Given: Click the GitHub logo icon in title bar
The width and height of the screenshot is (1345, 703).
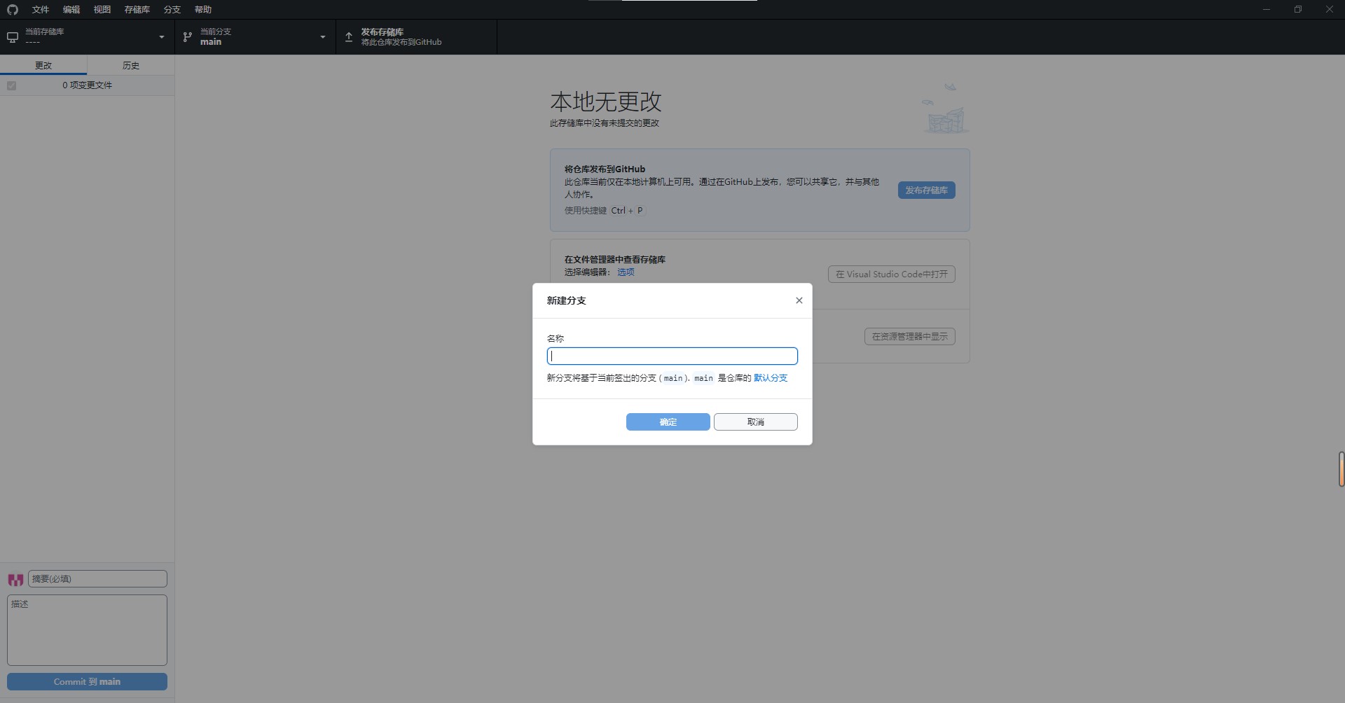Looking at the screenshot, I should (x=13, y=10).
